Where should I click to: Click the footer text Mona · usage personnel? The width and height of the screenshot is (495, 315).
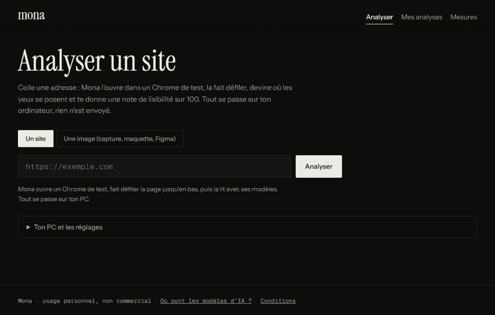pyautogui.click(x=56, y=301)
